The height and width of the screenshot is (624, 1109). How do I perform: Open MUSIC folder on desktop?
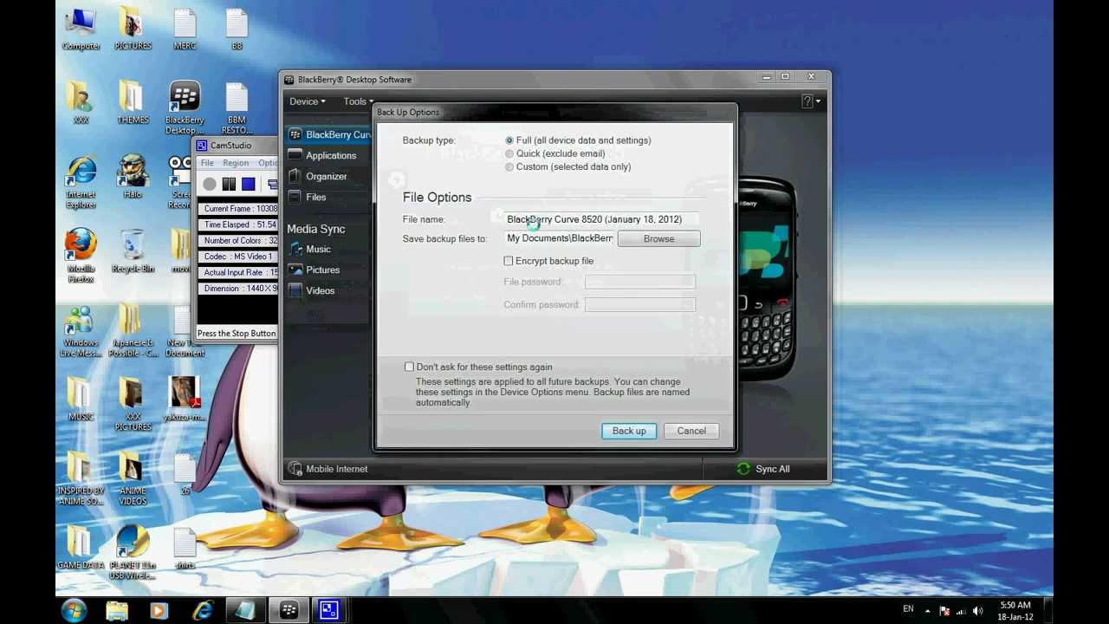pyautogui.click(x=81, y=400)
